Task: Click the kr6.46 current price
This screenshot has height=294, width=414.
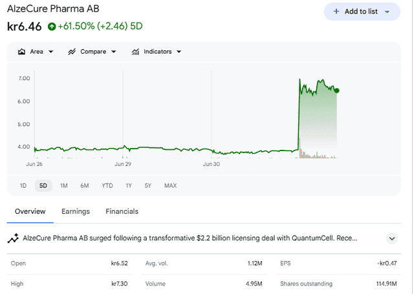Action: pos(25,26)
